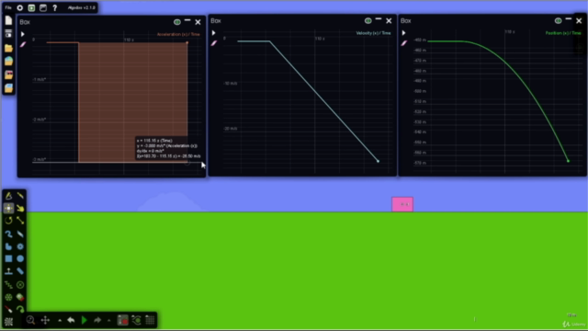Toggle the grid display
The height and width of the screenshot is (331, 588).
click(150, 320)
